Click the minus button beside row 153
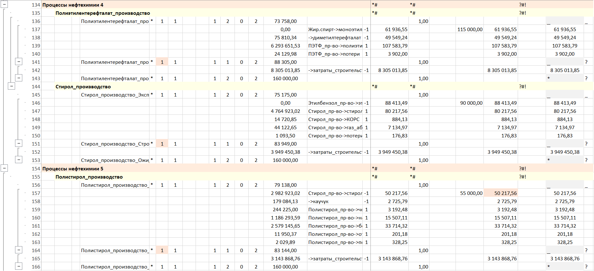 [19, 160]
